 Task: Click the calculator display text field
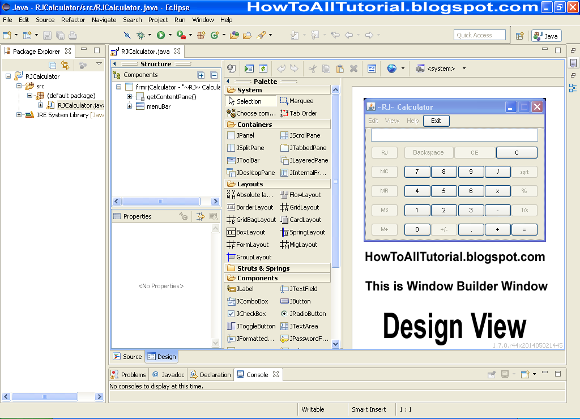point(454,135)
